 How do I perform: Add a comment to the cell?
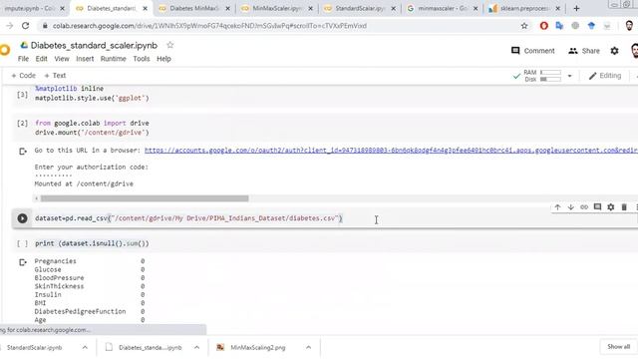coord(597,207)
